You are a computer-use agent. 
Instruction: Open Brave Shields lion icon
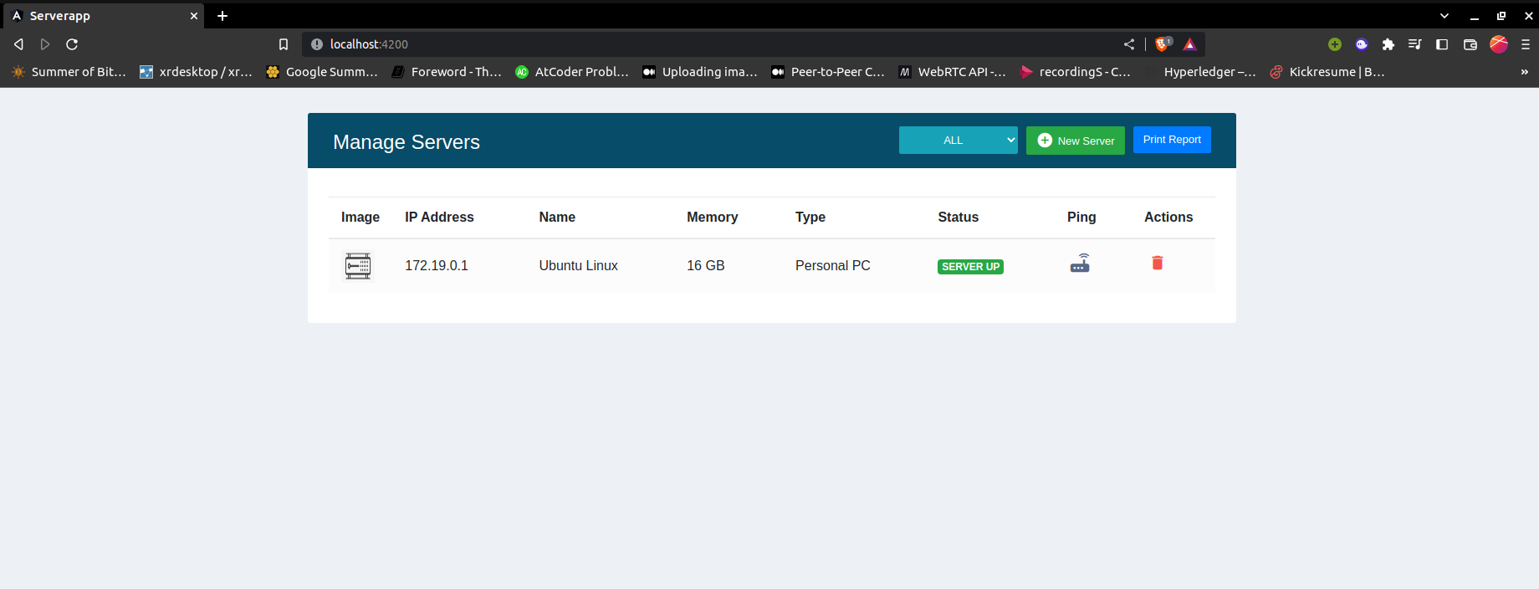click(x=1163, y=44)
